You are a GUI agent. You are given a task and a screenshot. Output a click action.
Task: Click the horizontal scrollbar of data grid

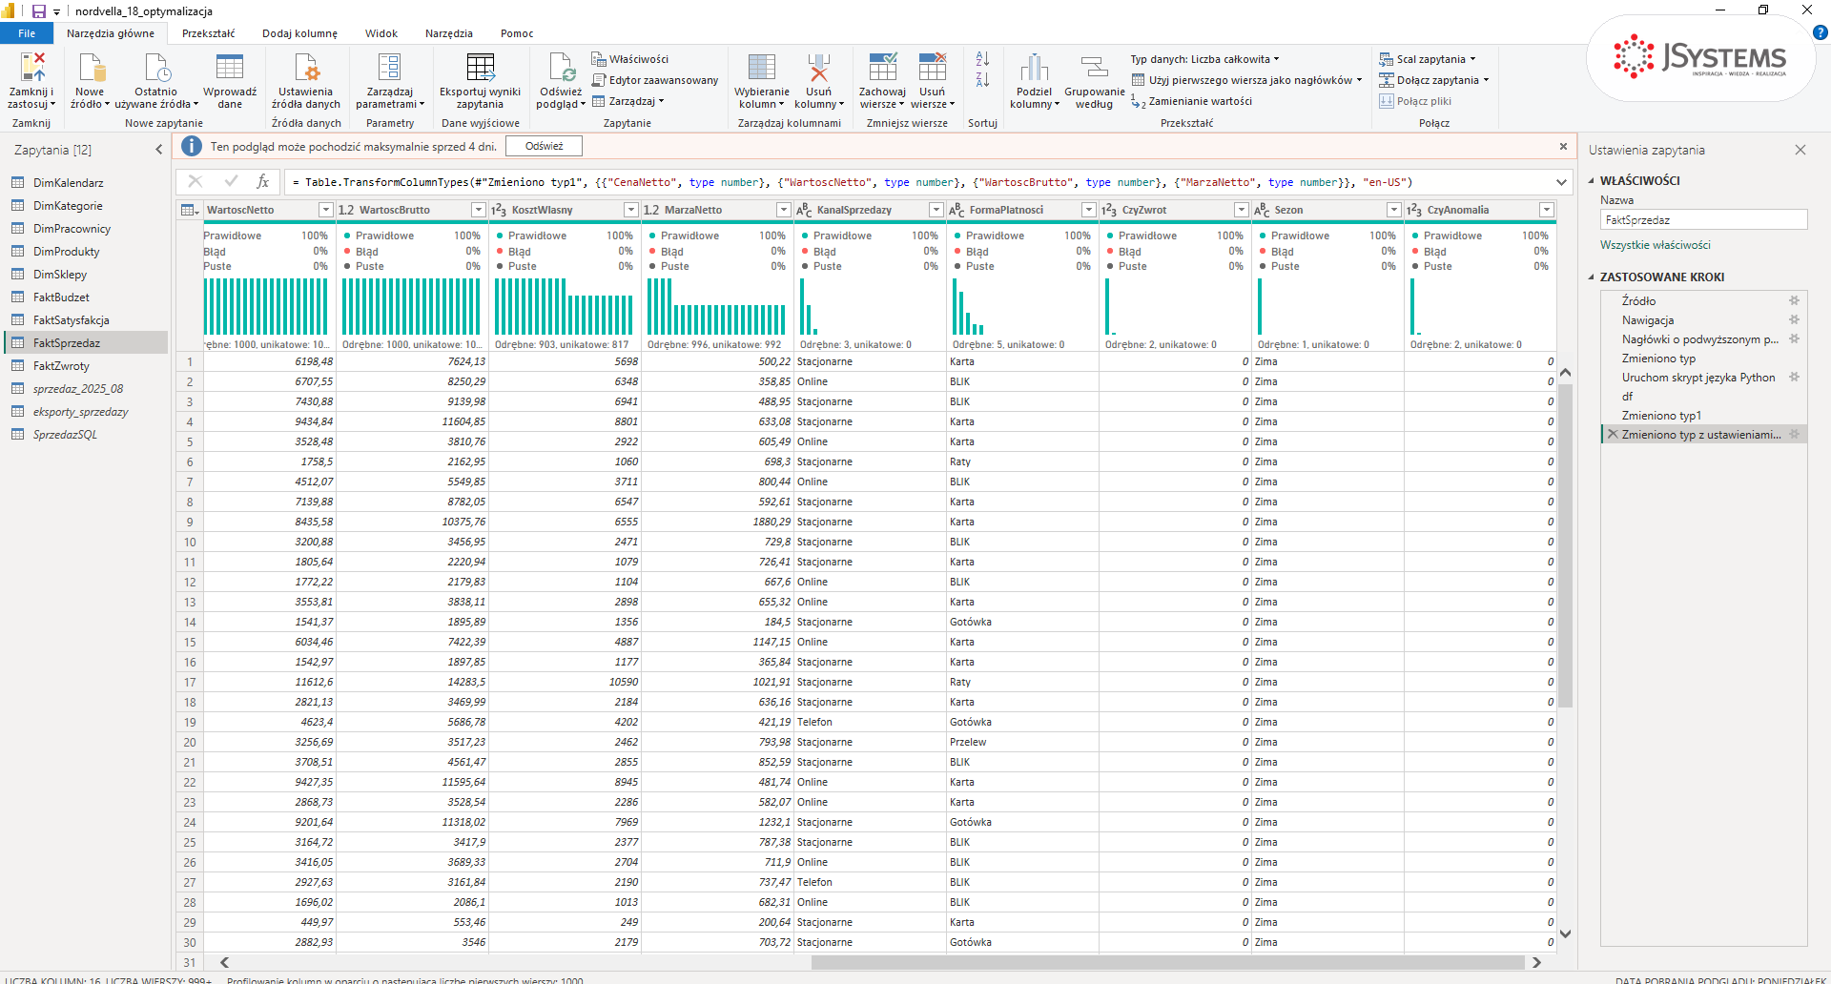coord(1167,963)
